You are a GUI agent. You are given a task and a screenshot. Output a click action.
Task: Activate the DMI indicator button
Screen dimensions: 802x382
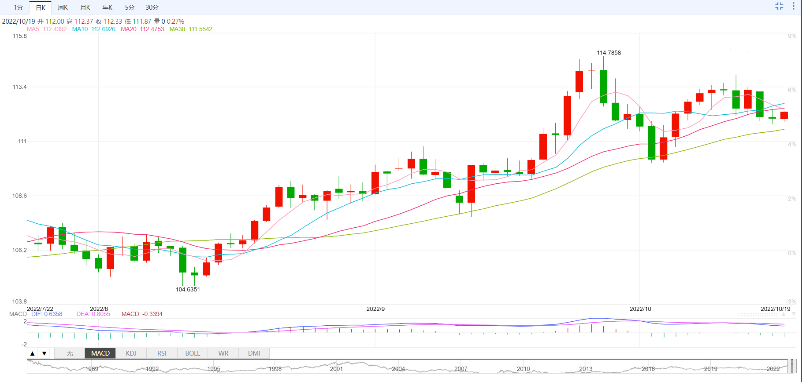[x=254, y=353]
